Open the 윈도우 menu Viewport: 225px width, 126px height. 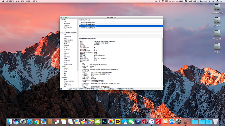pos(28,1)
